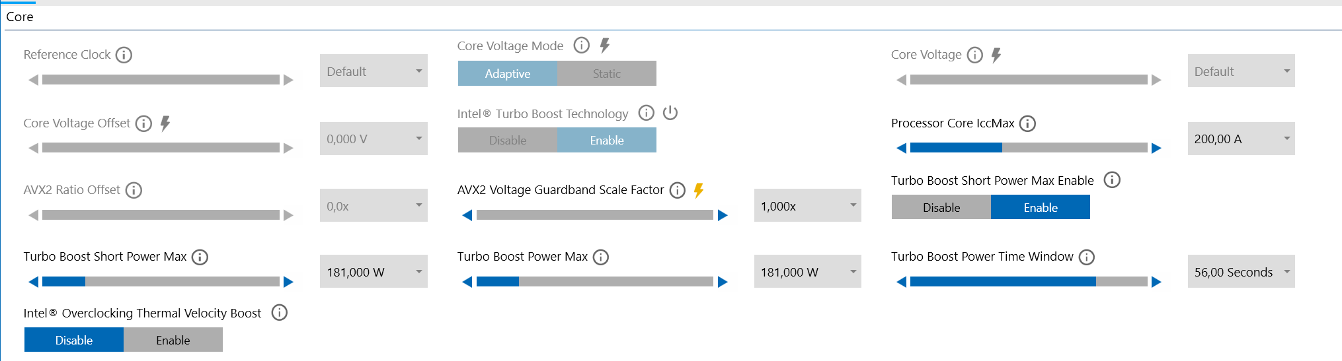Decrease Turbo Boost Power Time Window left arrow

pyautogui.click(x=901, y=282)
